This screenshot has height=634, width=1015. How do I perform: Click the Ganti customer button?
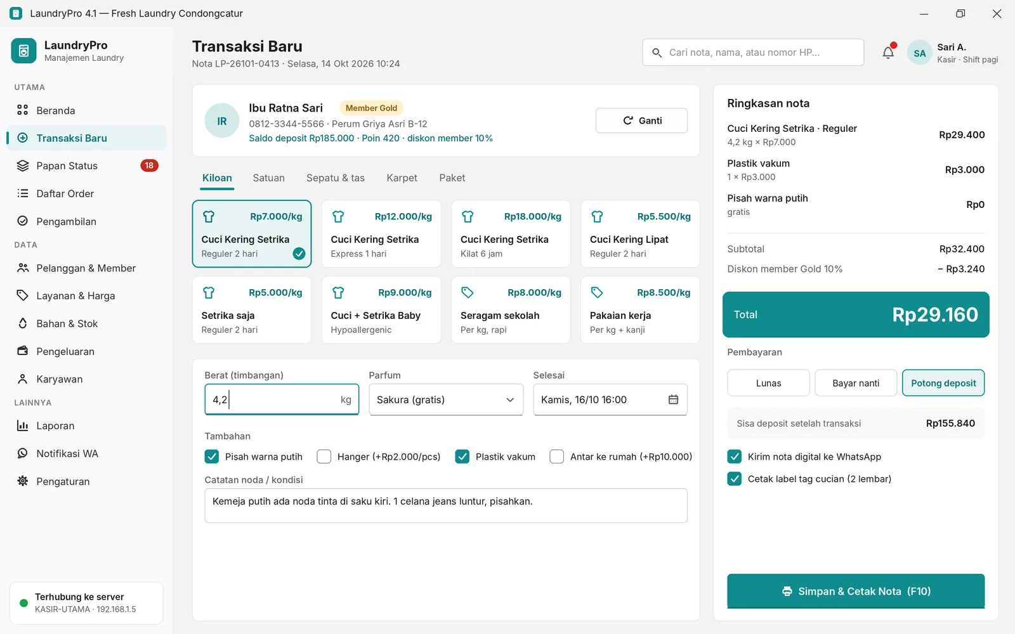[641, 120]
